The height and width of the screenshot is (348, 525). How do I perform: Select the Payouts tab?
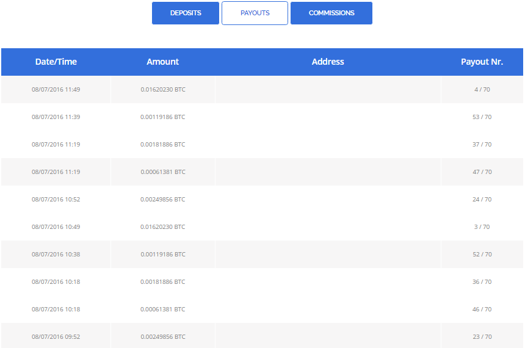[255, 13]
